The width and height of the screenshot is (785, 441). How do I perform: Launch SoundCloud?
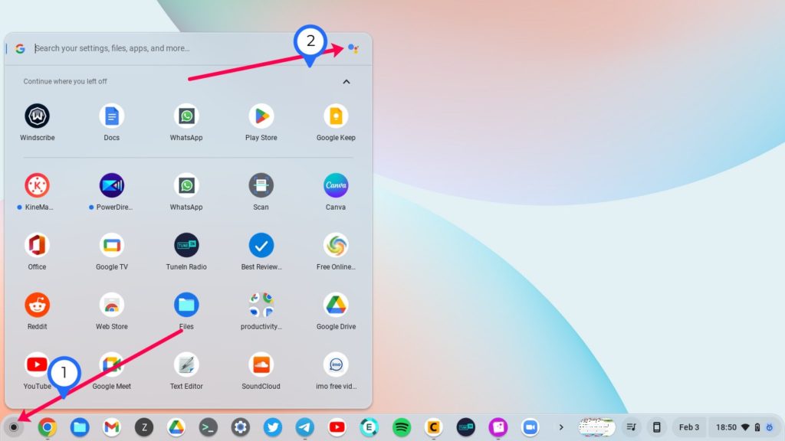[x=261, y=364]
